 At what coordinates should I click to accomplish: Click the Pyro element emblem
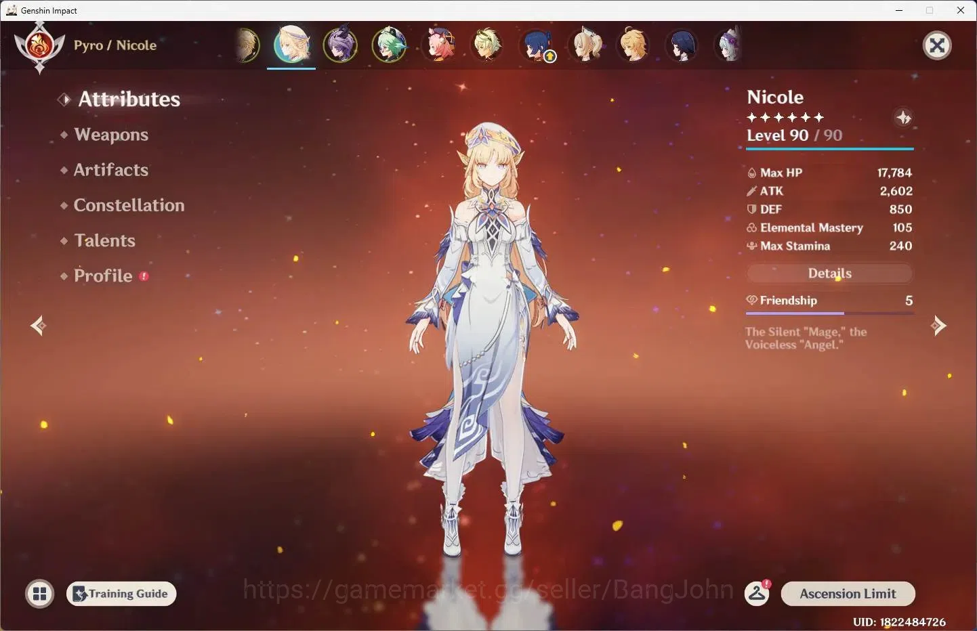[x=39, y=47]
